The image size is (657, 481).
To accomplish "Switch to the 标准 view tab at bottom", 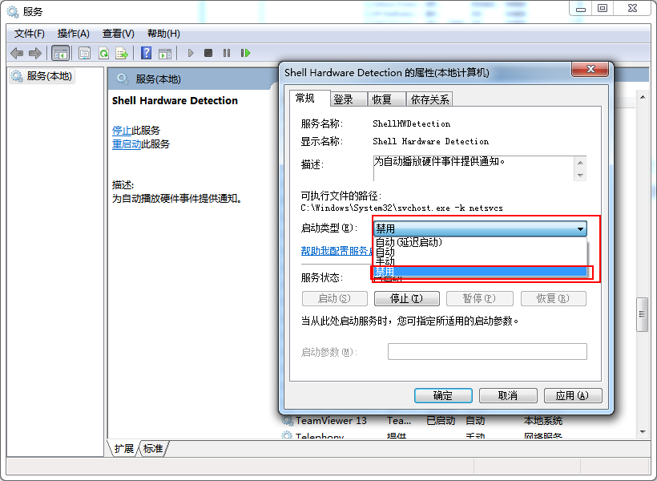I will point(153,448).
